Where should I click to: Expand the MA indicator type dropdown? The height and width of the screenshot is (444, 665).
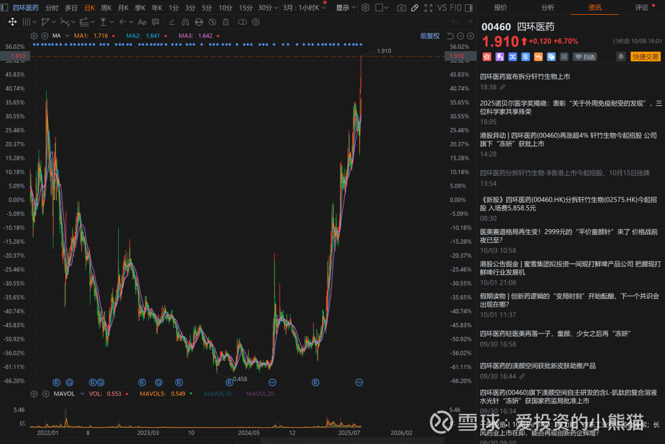(x=67, y=36)
